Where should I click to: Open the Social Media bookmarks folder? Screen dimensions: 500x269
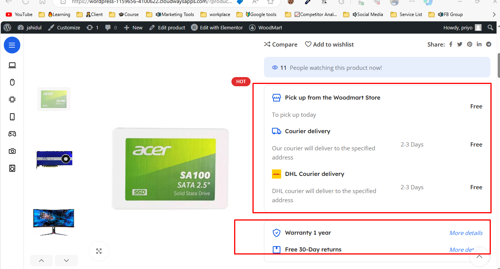(363, 14)
